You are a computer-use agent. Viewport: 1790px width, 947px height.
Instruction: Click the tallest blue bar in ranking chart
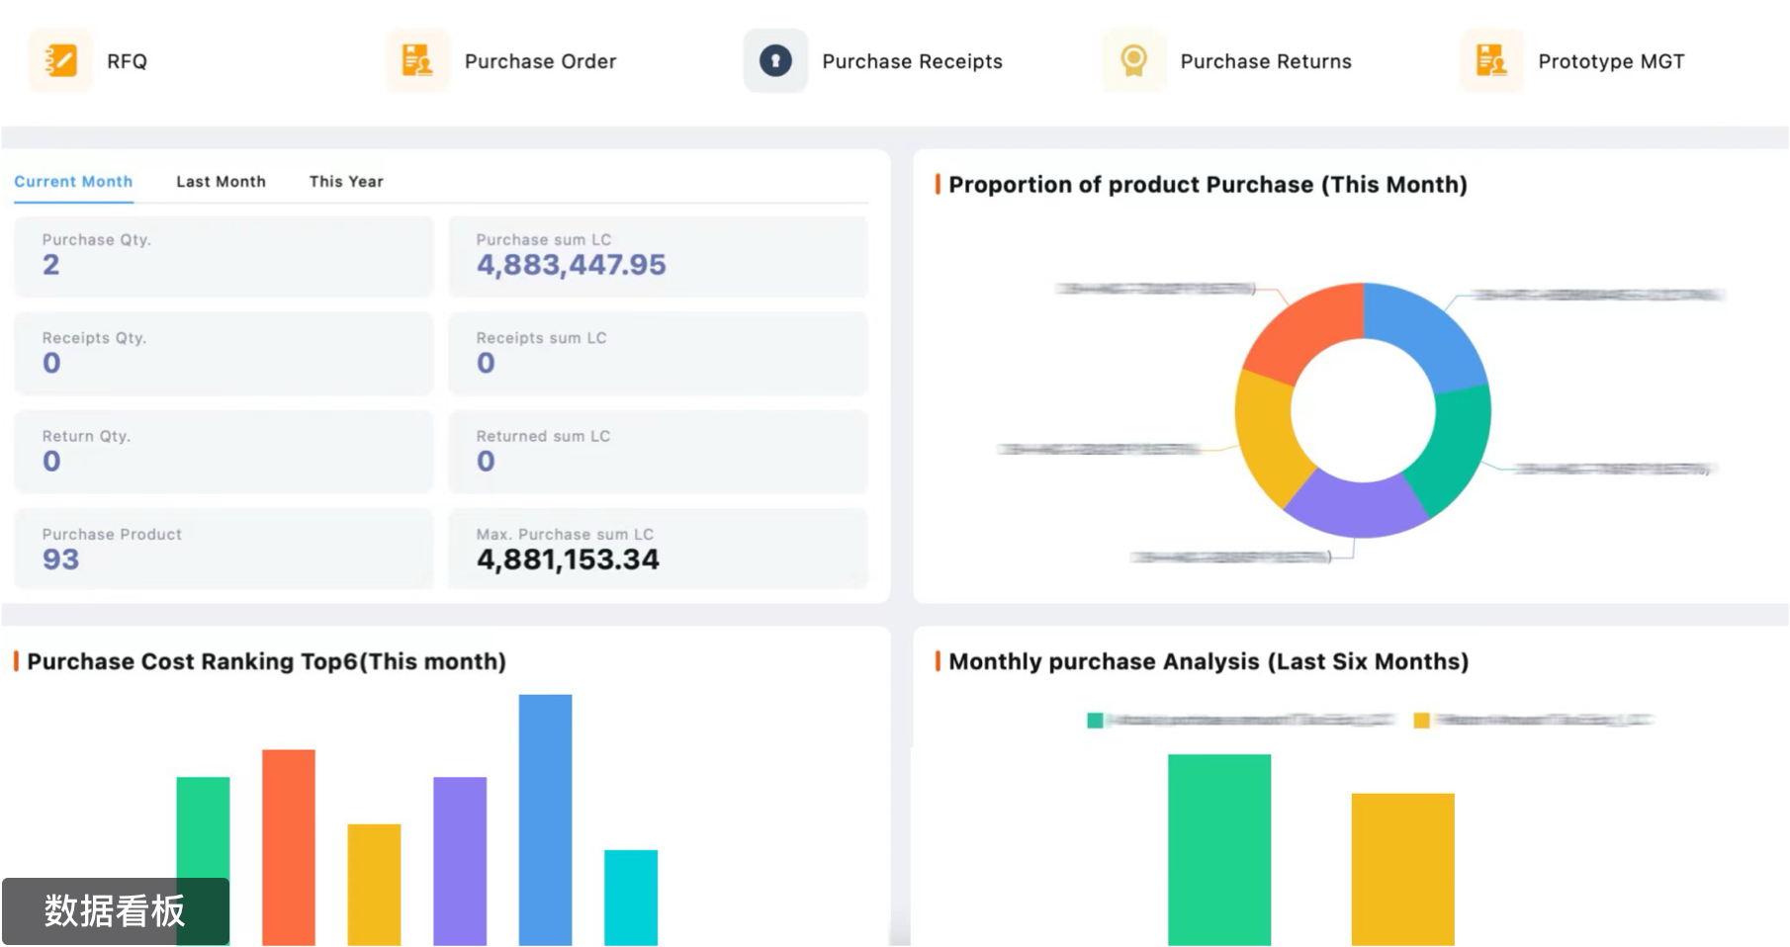(545, 818)
